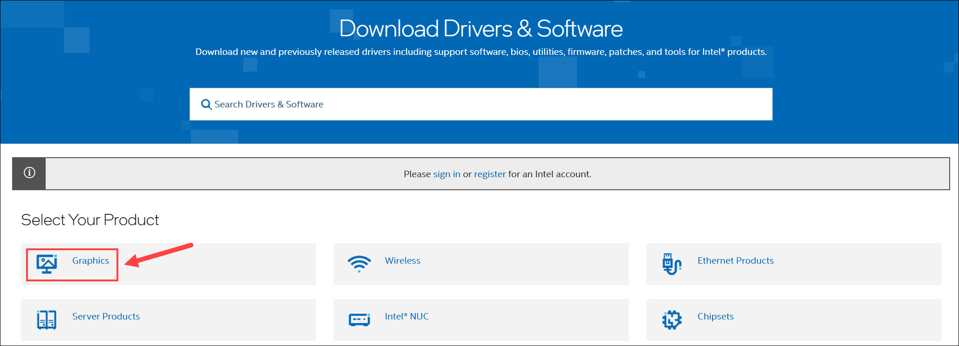Click the Server Products rack icon

47,320
